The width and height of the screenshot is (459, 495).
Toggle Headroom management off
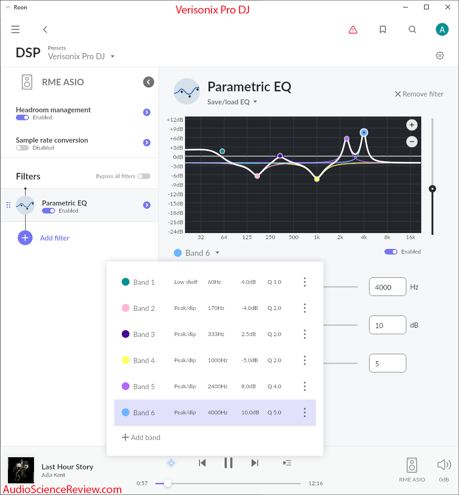(22, 117)
